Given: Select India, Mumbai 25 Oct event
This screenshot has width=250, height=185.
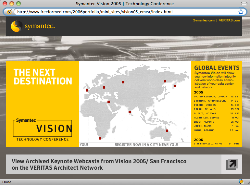Looking at the screenshot, I should [217, 122].
